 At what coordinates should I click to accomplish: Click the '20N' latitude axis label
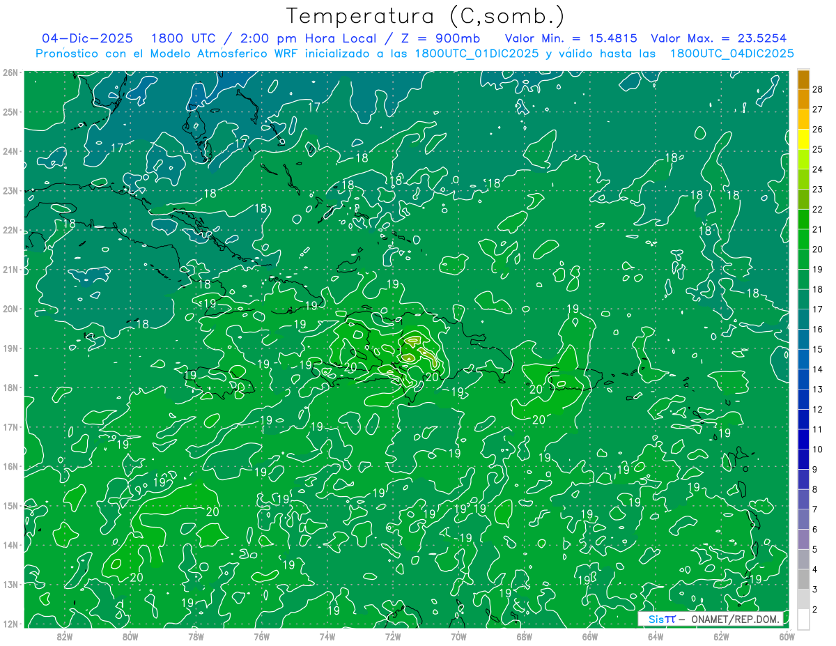click(x=10, y=309)
